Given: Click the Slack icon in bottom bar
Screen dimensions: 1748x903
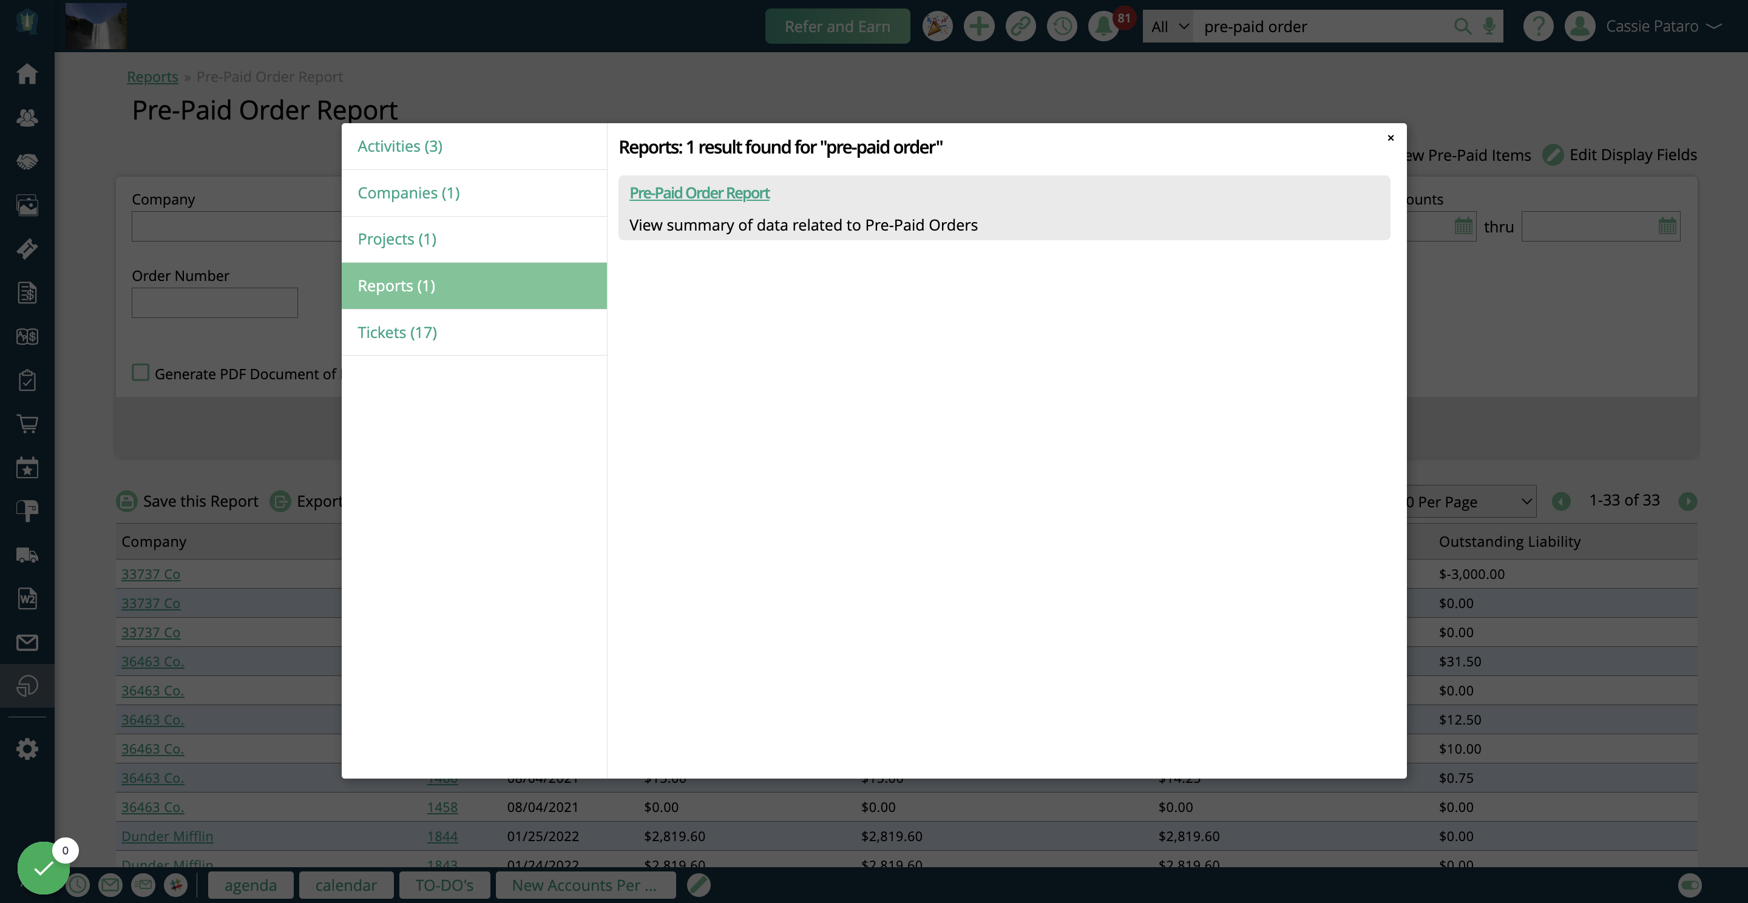Looking at the screenshot, I should 176,885.
